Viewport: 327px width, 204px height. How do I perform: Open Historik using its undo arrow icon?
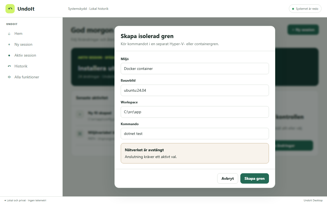coord(9,66)
